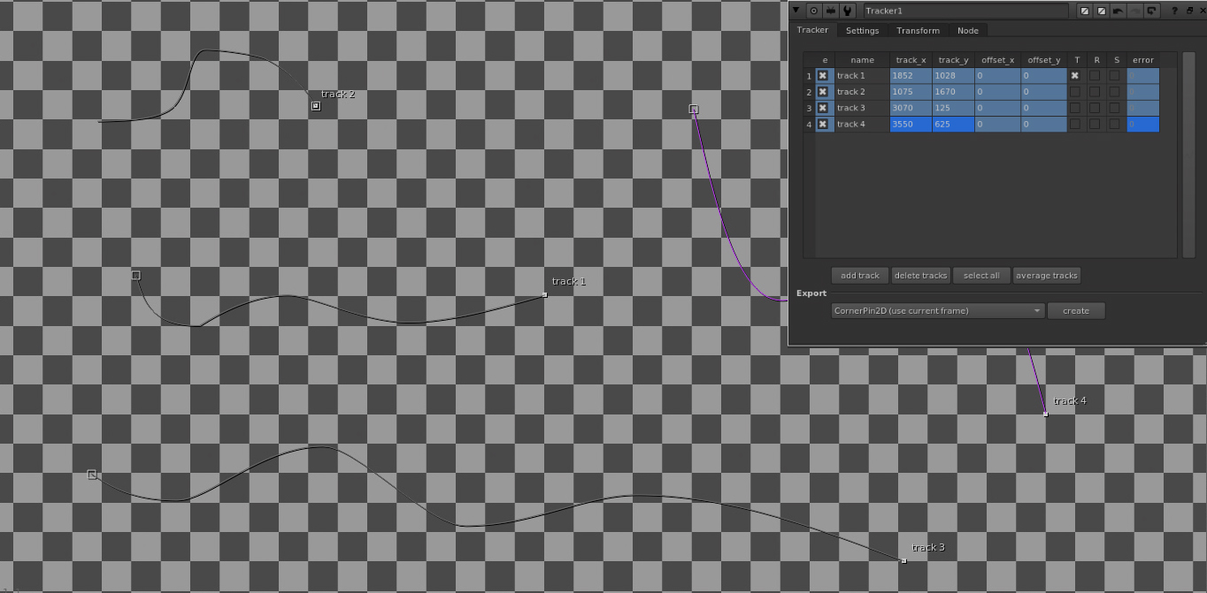The height and width of the screenshot is (593, 1207).
Task: Select the track 1 end marker in viewer
Action: tap(544, 295)
